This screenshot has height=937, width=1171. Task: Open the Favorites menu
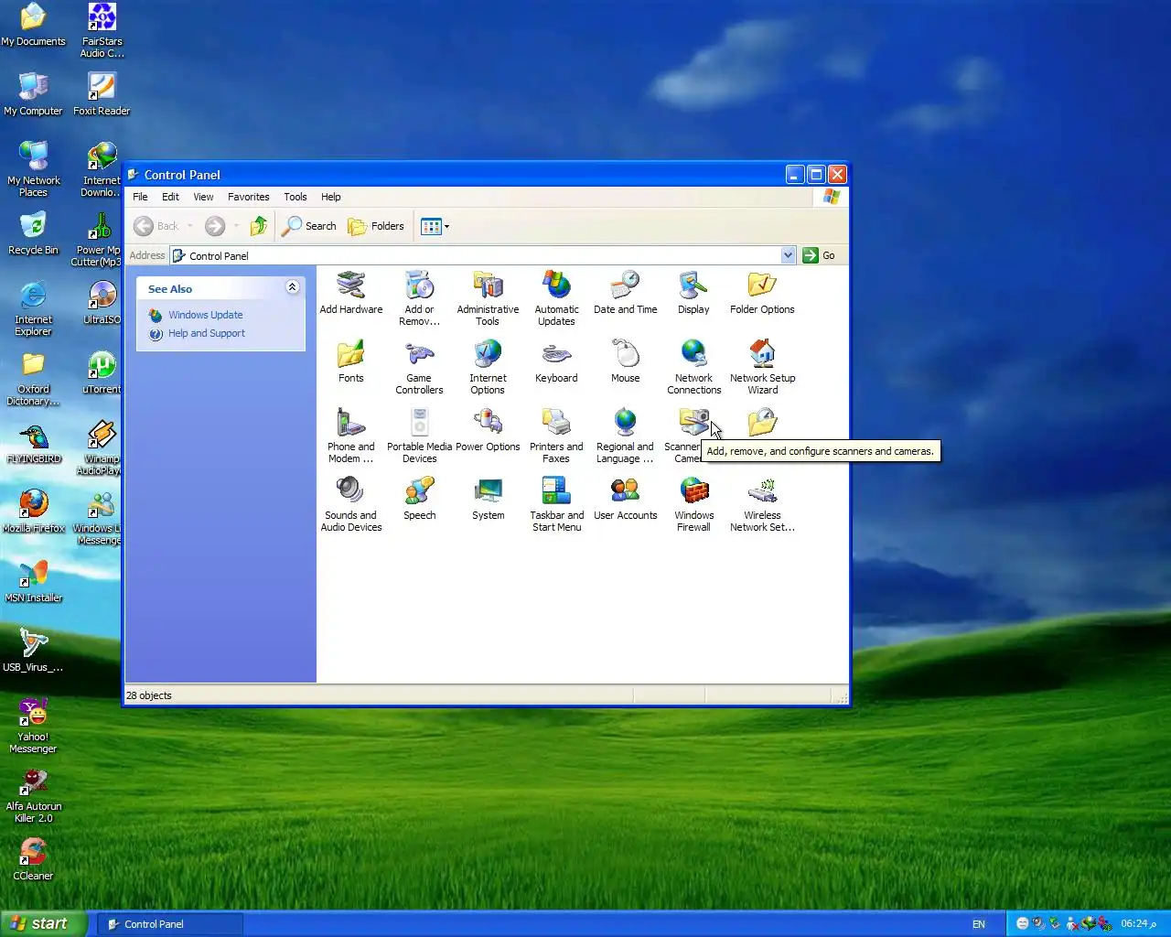pyautogui.click(x=248, y=197)
